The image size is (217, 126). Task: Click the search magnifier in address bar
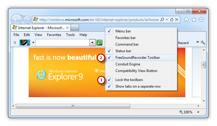pos(162,19)
